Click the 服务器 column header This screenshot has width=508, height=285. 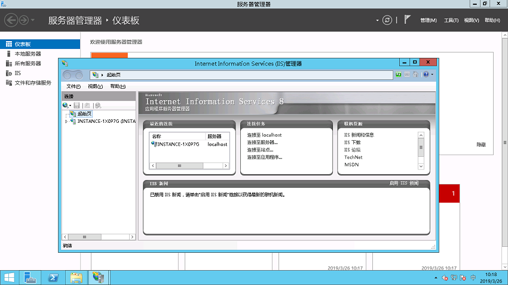pos(218,137)
